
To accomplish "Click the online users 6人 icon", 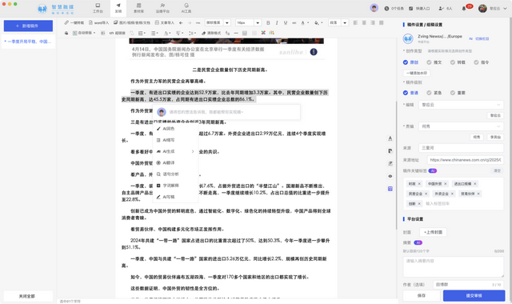I will tap(446, 9).
